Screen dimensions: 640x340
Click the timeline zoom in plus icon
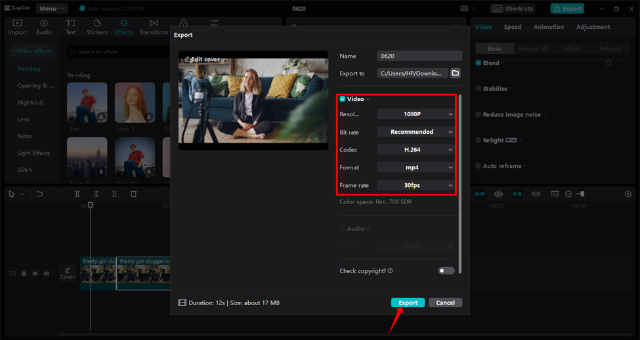coord(628,194)
